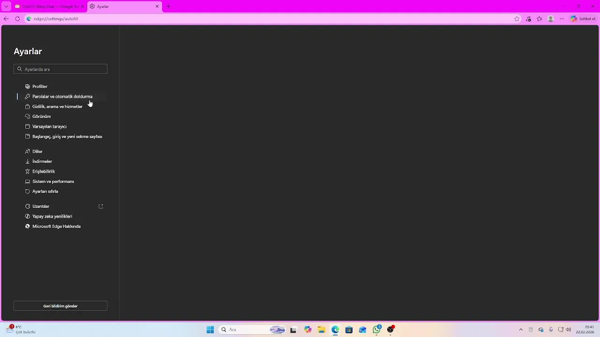
Task: Open File Explorer from the taskbar
Action: [321, 330]
